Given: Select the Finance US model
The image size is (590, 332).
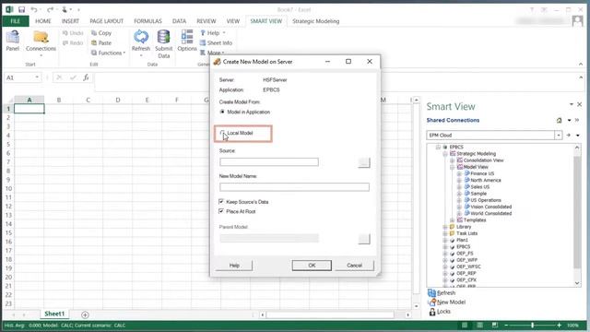Looking at the screenshot, I should click(482, 173).
